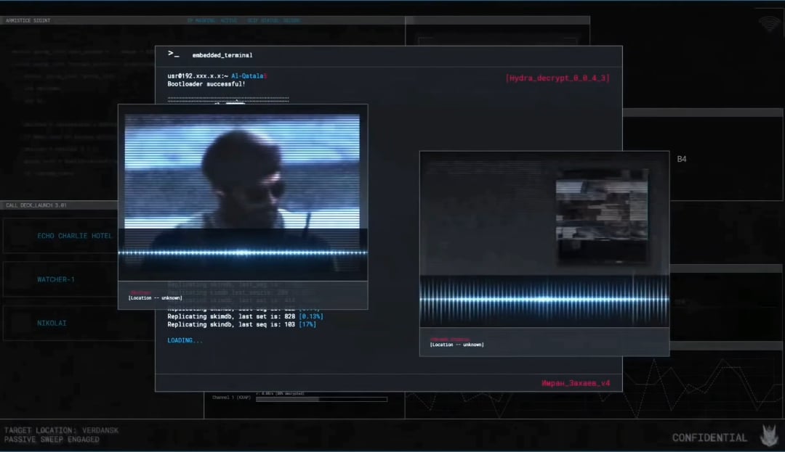
Task: Select the WATCHER-1 call entry
Action: click(x=56, y=279)
